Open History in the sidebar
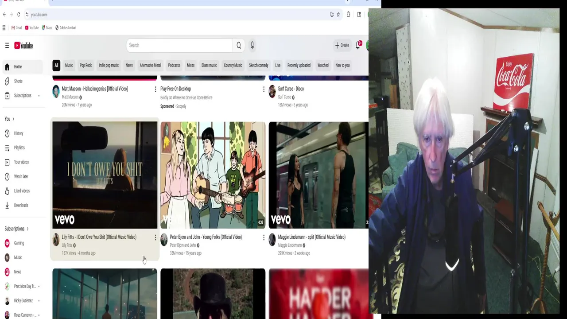The width and height of the screenshot is (567, 319). coord(22,133)
